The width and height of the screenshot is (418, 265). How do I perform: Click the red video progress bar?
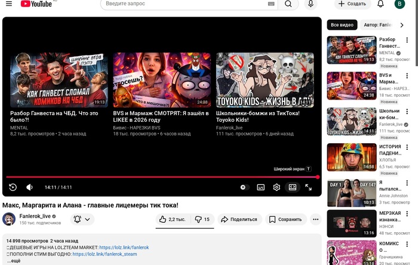click(162, 177)
